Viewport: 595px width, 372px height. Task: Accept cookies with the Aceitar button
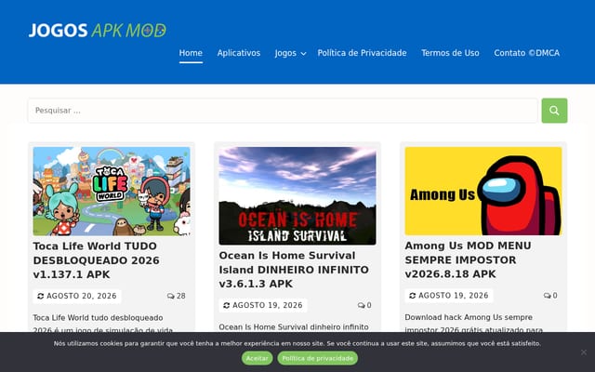pos(257,358)
